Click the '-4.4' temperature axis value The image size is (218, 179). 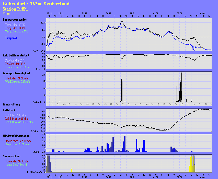tap(43, 44)
